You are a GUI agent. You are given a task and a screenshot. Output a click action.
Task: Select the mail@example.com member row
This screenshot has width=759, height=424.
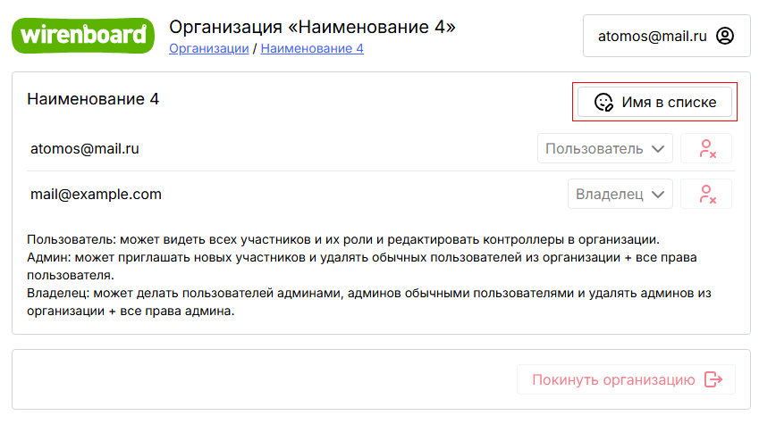[381, 194]
